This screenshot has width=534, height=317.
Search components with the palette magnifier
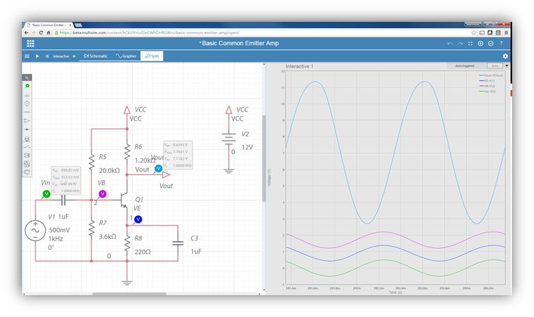pyautogui.click(x=27, y=78)
